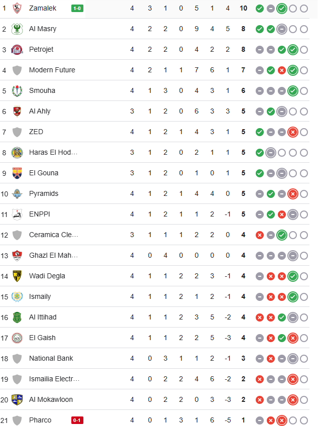Click the Ismaily team name
Screen dimensions: 318x426
pyautogui.click(x=40, y=296)
